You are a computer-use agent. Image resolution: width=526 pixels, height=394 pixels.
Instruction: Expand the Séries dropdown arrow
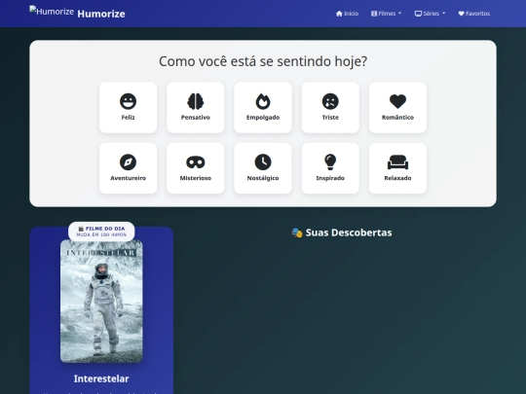[444, 14]
